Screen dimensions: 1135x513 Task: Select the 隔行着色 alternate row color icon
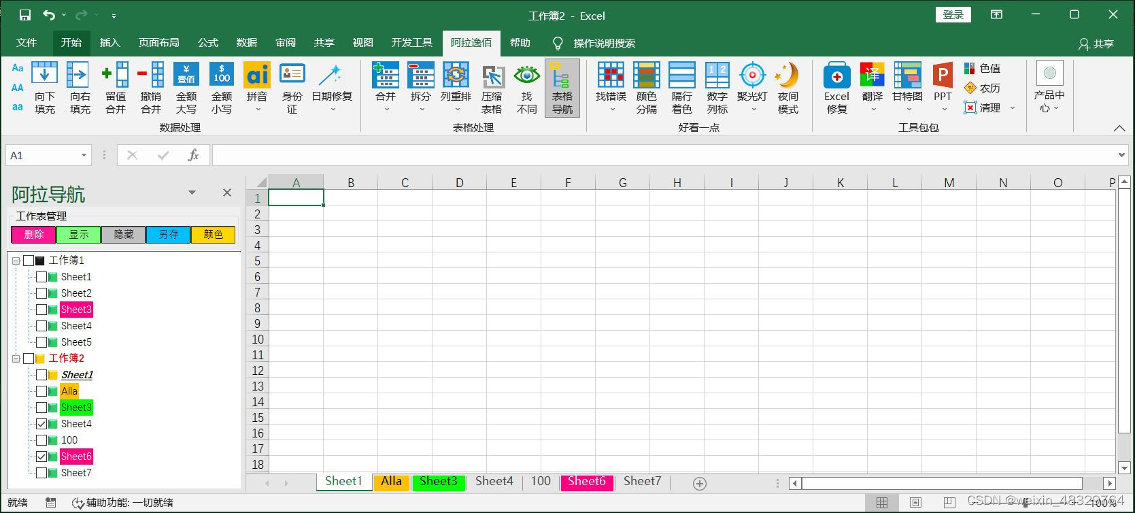[682, 75]
